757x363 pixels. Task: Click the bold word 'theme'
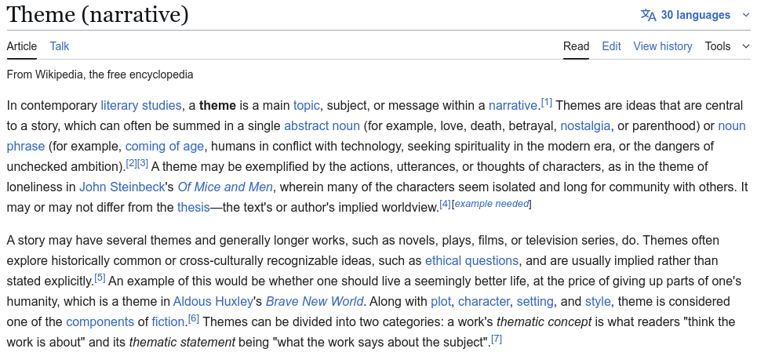tap(217, 106)
